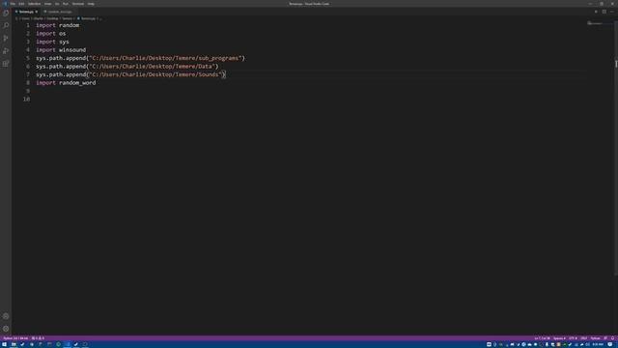This screenshot has height=348, width=618.
Task: Click the Ln, Col cursor position indicator
Action: [542, 338]
